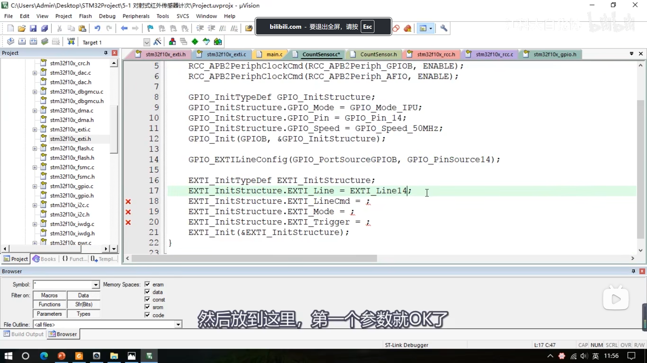The width and height of the screenshot is (647, 363).
Task: Switch to the main.c tab
Action: 274,54
